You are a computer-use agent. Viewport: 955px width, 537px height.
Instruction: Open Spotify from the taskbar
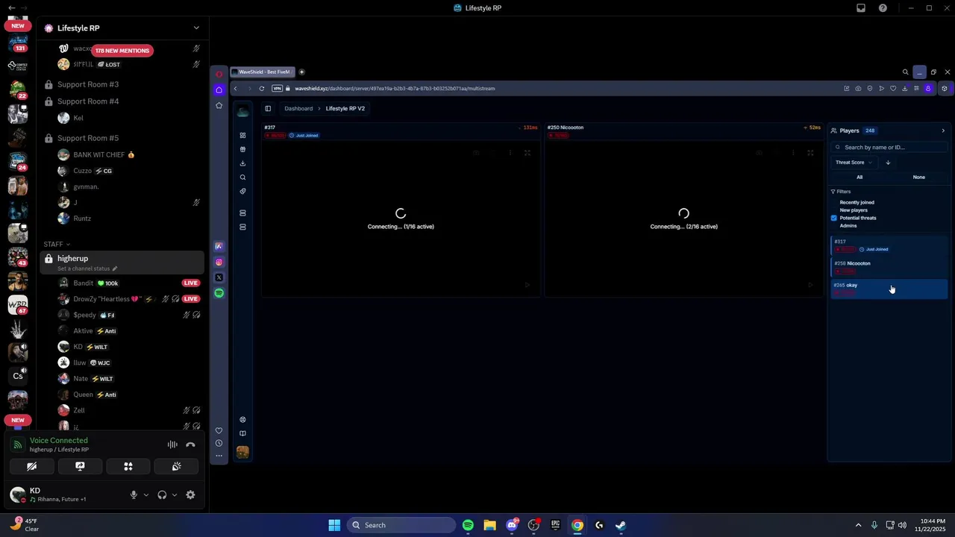(x=468, y=525)
